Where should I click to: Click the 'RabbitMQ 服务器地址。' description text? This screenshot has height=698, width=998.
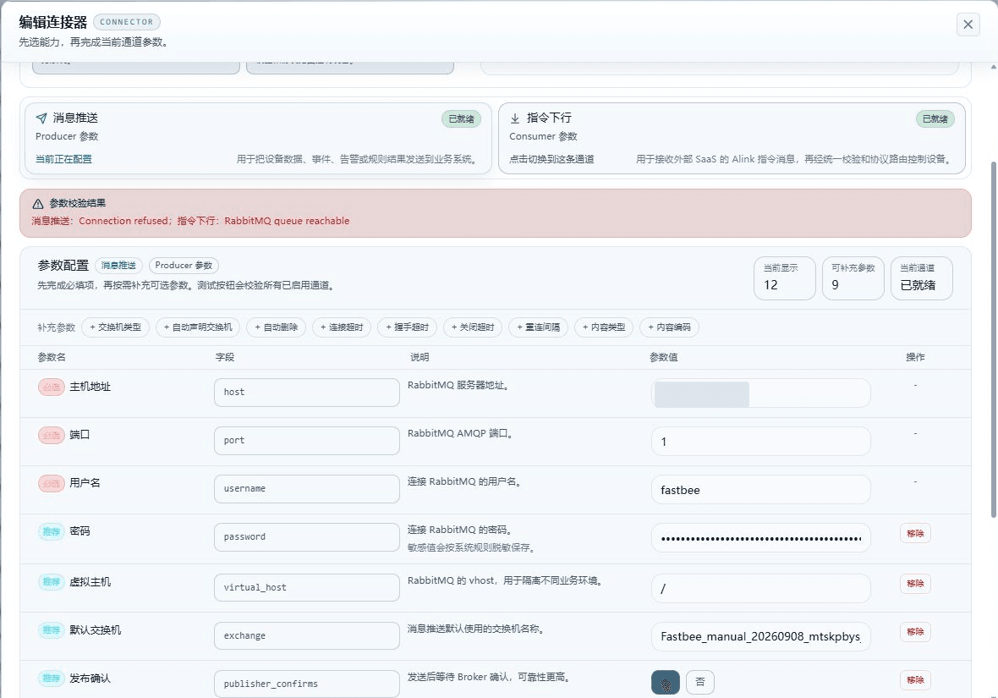click(458, 385)
